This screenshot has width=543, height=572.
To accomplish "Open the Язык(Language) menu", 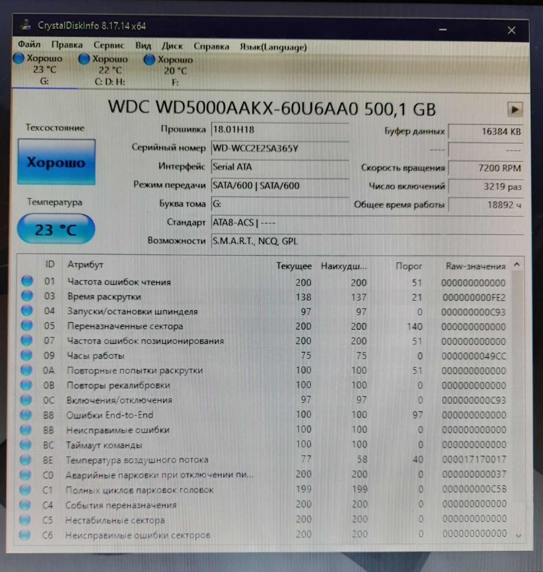I will pos(273,47).
